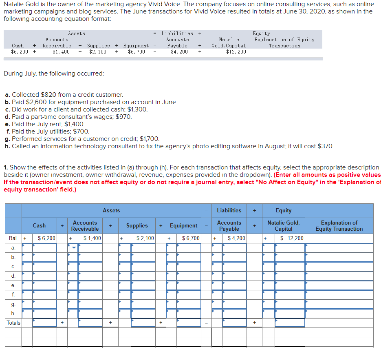The width and height of the screenshot is (381, 352).
Task: Select the Totals row Cash cell
Action: [45, 322]
